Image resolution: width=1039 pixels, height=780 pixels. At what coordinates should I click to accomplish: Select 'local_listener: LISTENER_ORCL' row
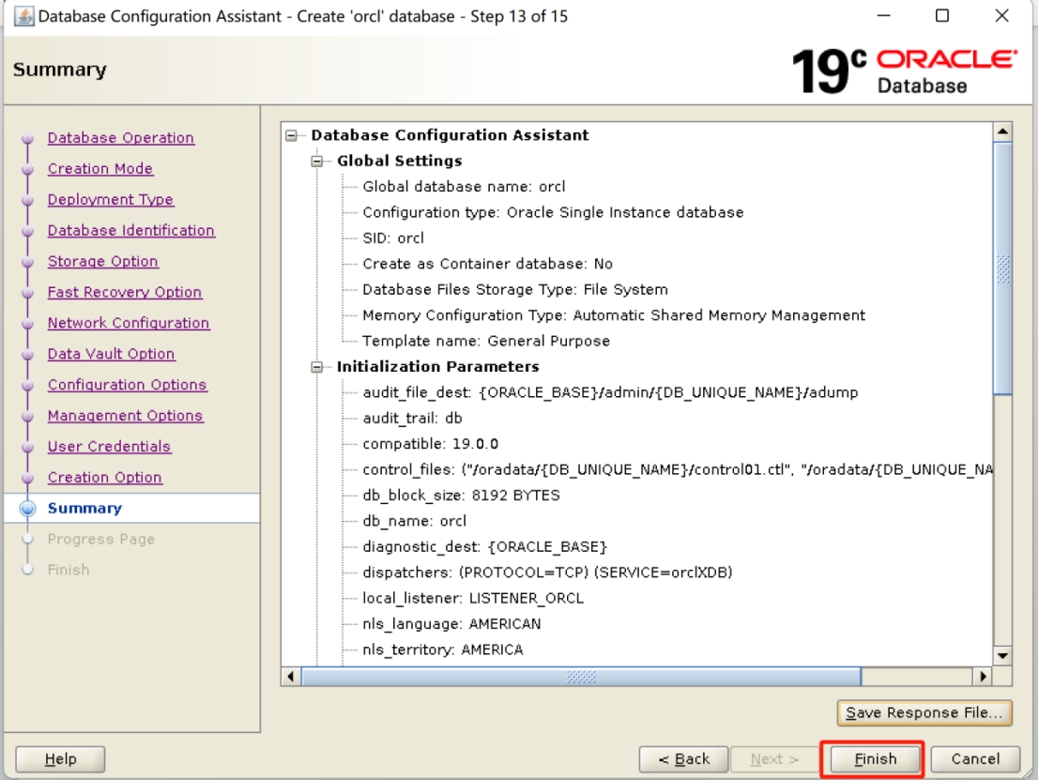click(x=473, y=599)
